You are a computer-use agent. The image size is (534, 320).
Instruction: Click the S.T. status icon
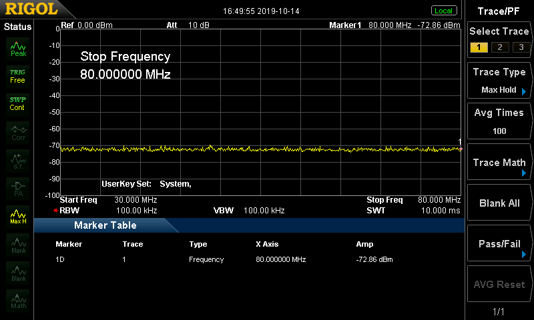point(18,159)
